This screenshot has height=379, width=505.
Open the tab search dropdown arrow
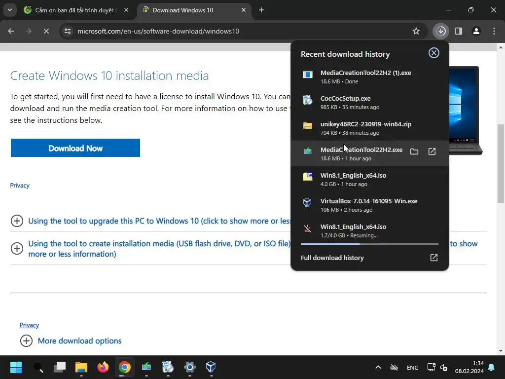(x=10, y=10)
